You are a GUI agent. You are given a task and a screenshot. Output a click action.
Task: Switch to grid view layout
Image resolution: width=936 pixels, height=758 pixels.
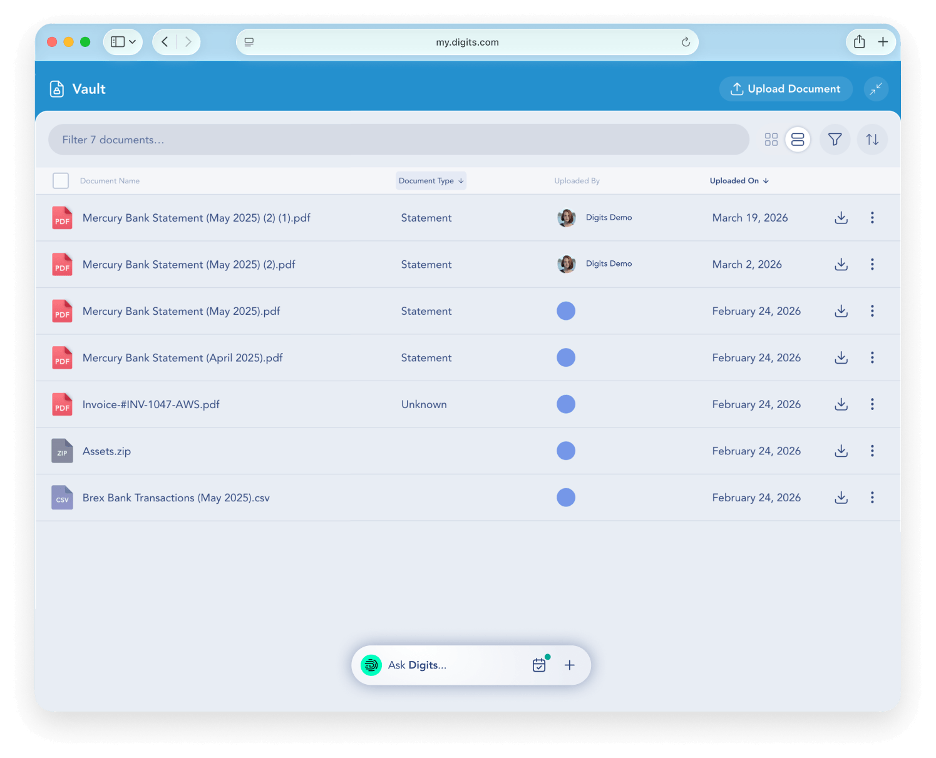[x=771, y=140]
